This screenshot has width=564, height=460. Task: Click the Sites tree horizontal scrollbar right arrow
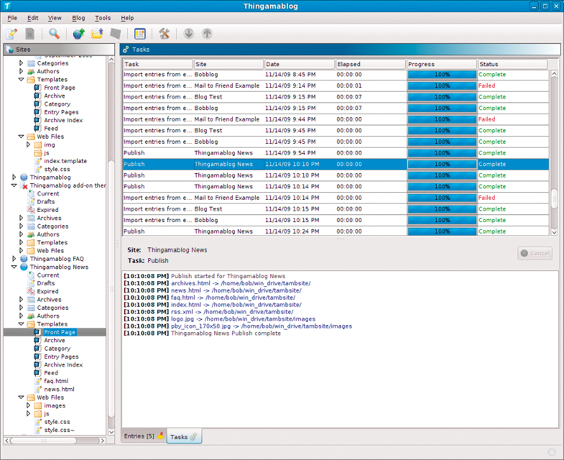103,440
